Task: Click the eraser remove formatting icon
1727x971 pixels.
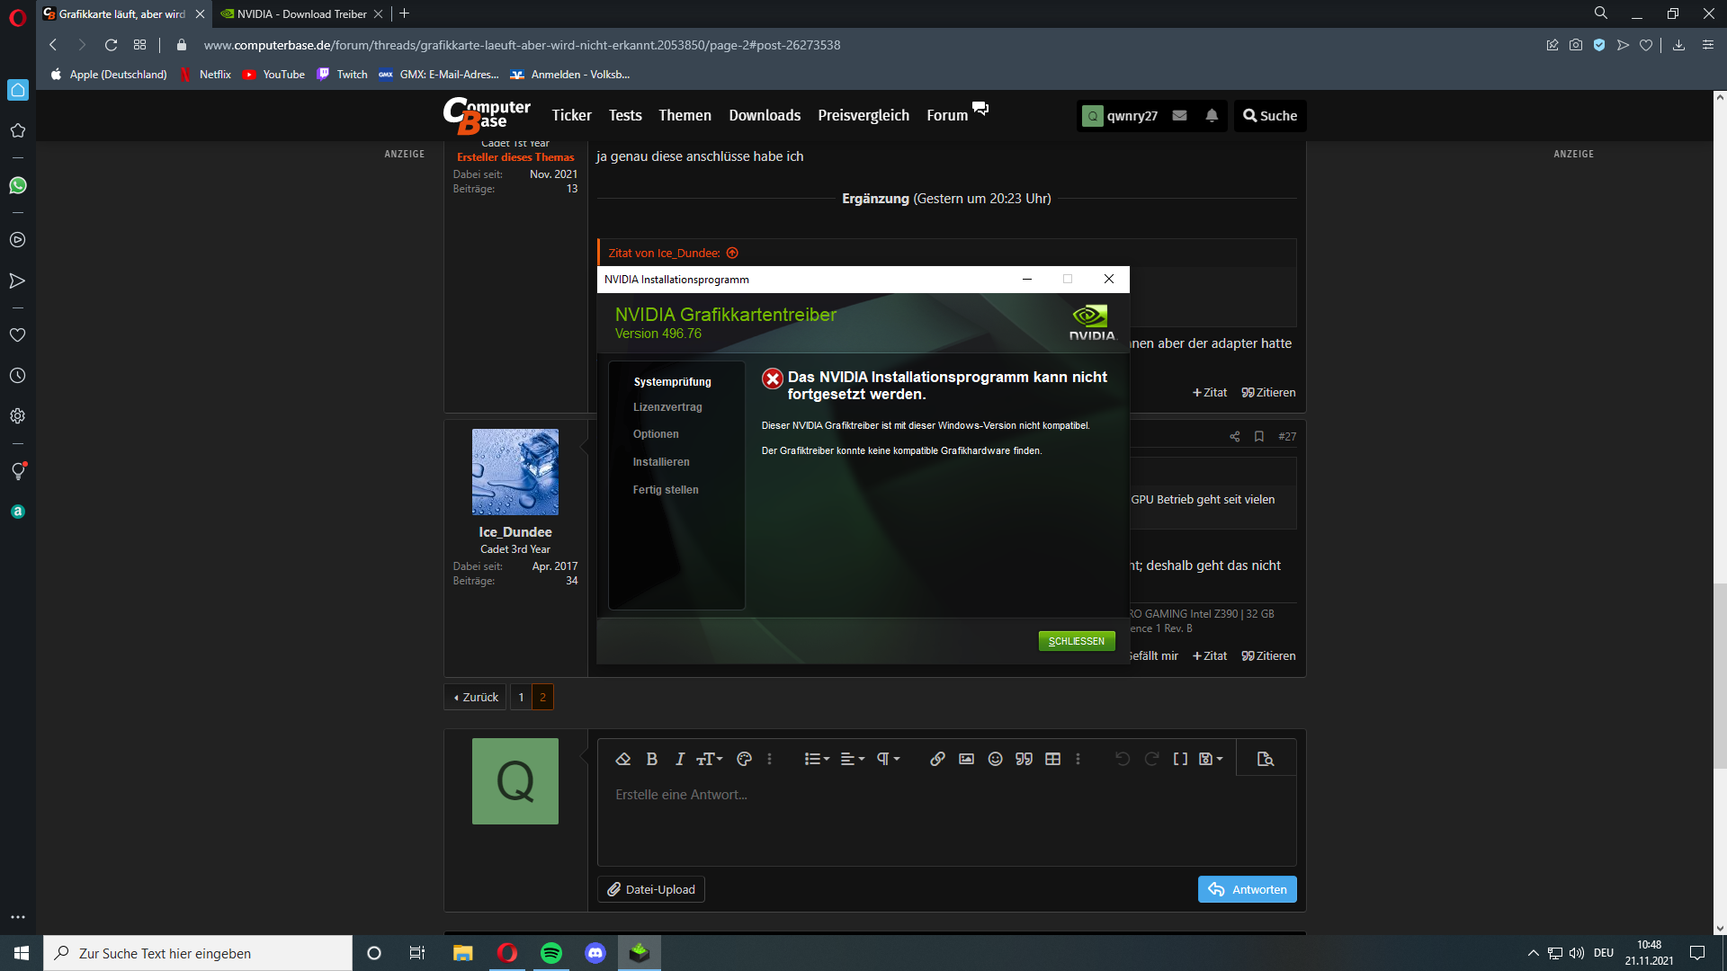Action: click(x=623, y=759)
